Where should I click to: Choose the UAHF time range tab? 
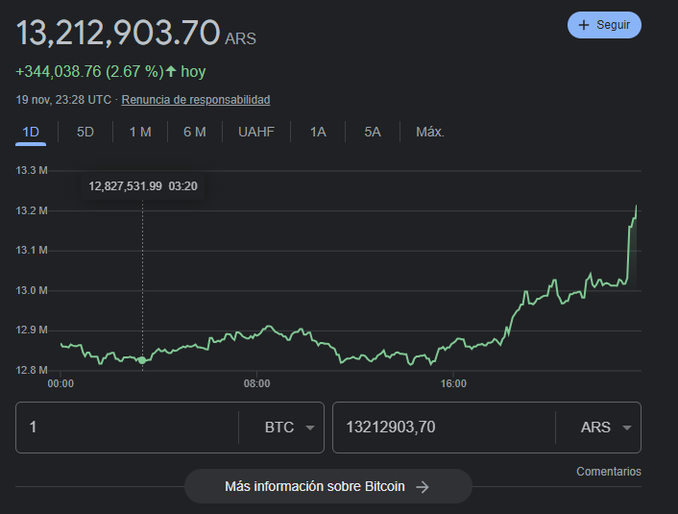tap(256, 132)
